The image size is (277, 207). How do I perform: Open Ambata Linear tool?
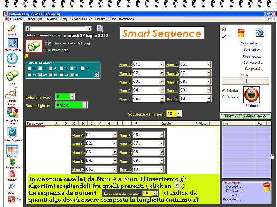11,93
